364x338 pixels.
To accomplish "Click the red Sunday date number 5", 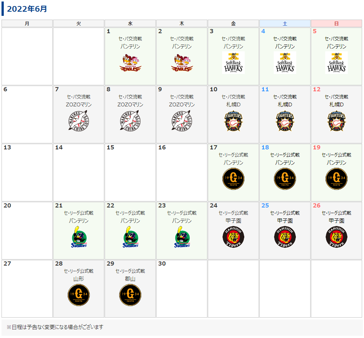I will coord(315,31).
